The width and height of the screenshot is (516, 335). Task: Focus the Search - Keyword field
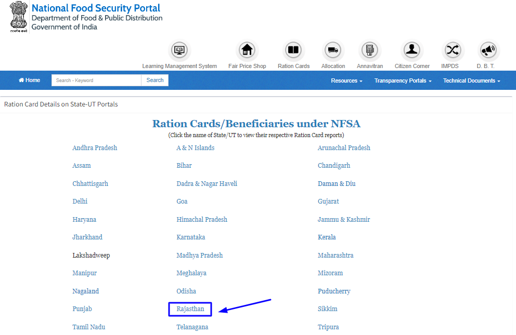click(96, 80)
